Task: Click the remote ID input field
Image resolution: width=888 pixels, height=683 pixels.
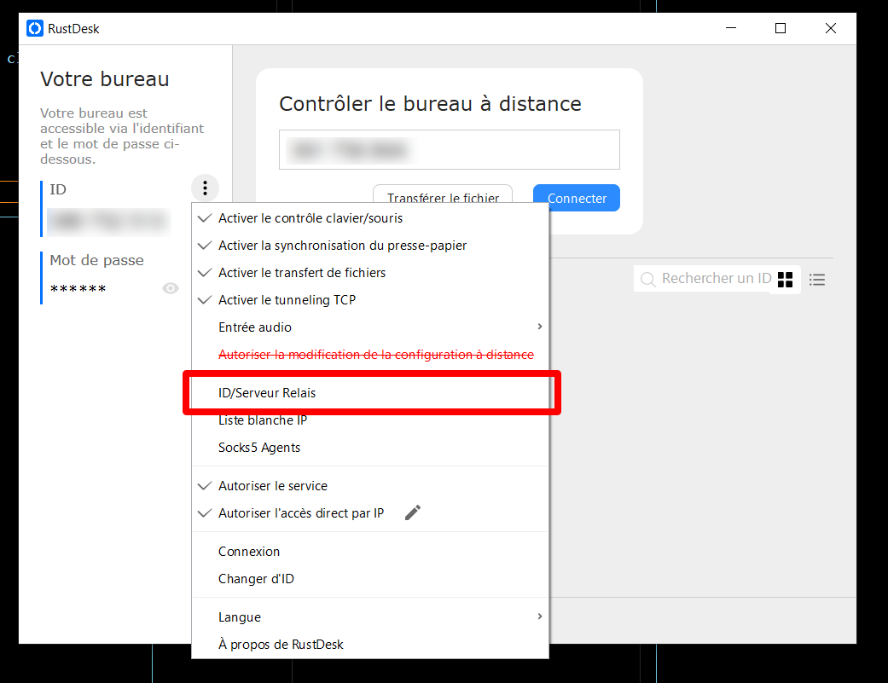Action: tap(450, 150)
